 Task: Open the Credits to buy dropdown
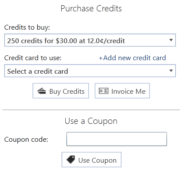click(x=90, y=40)
